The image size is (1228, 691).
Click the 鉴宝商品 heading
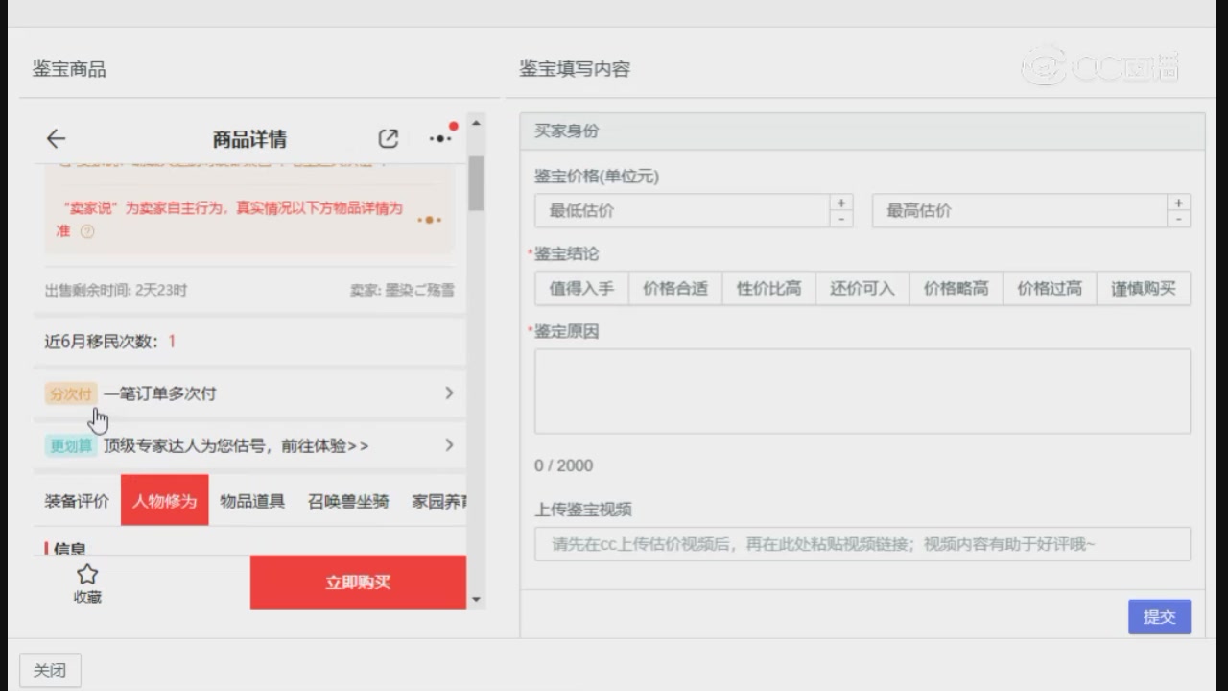tap(69, 69)
